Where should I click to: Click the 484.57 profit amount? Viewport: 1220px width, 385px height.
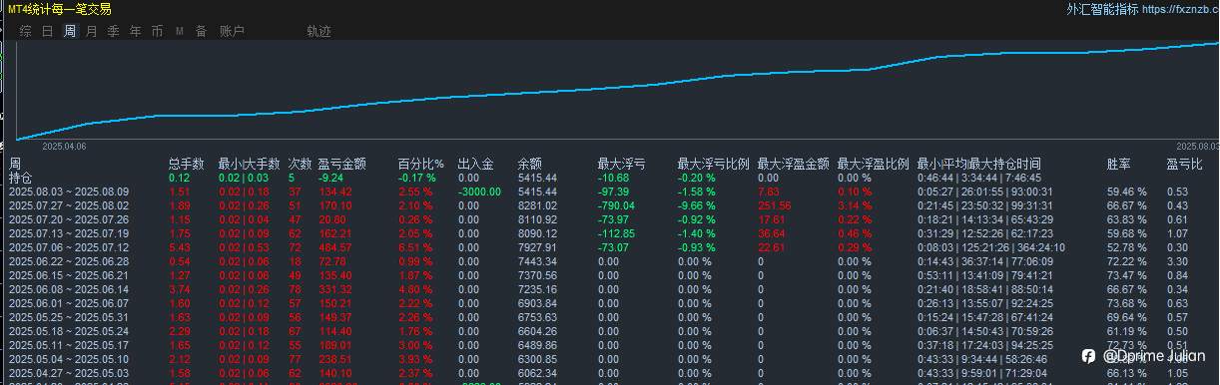tap(335, 246)
